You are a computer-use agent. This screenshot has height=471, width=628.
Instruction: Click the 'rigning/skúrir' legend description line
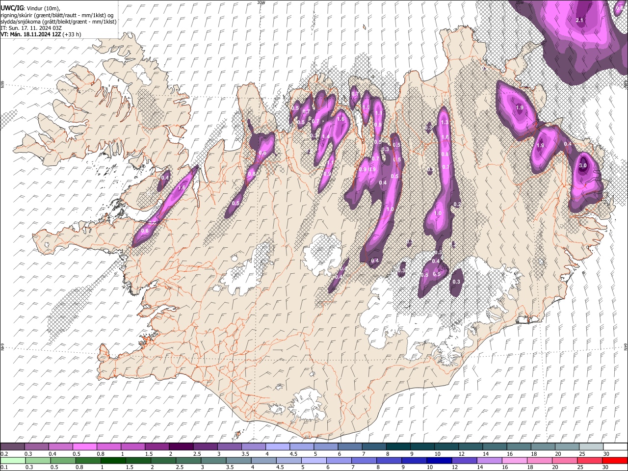pyautogui.click(x=57, y=15)
